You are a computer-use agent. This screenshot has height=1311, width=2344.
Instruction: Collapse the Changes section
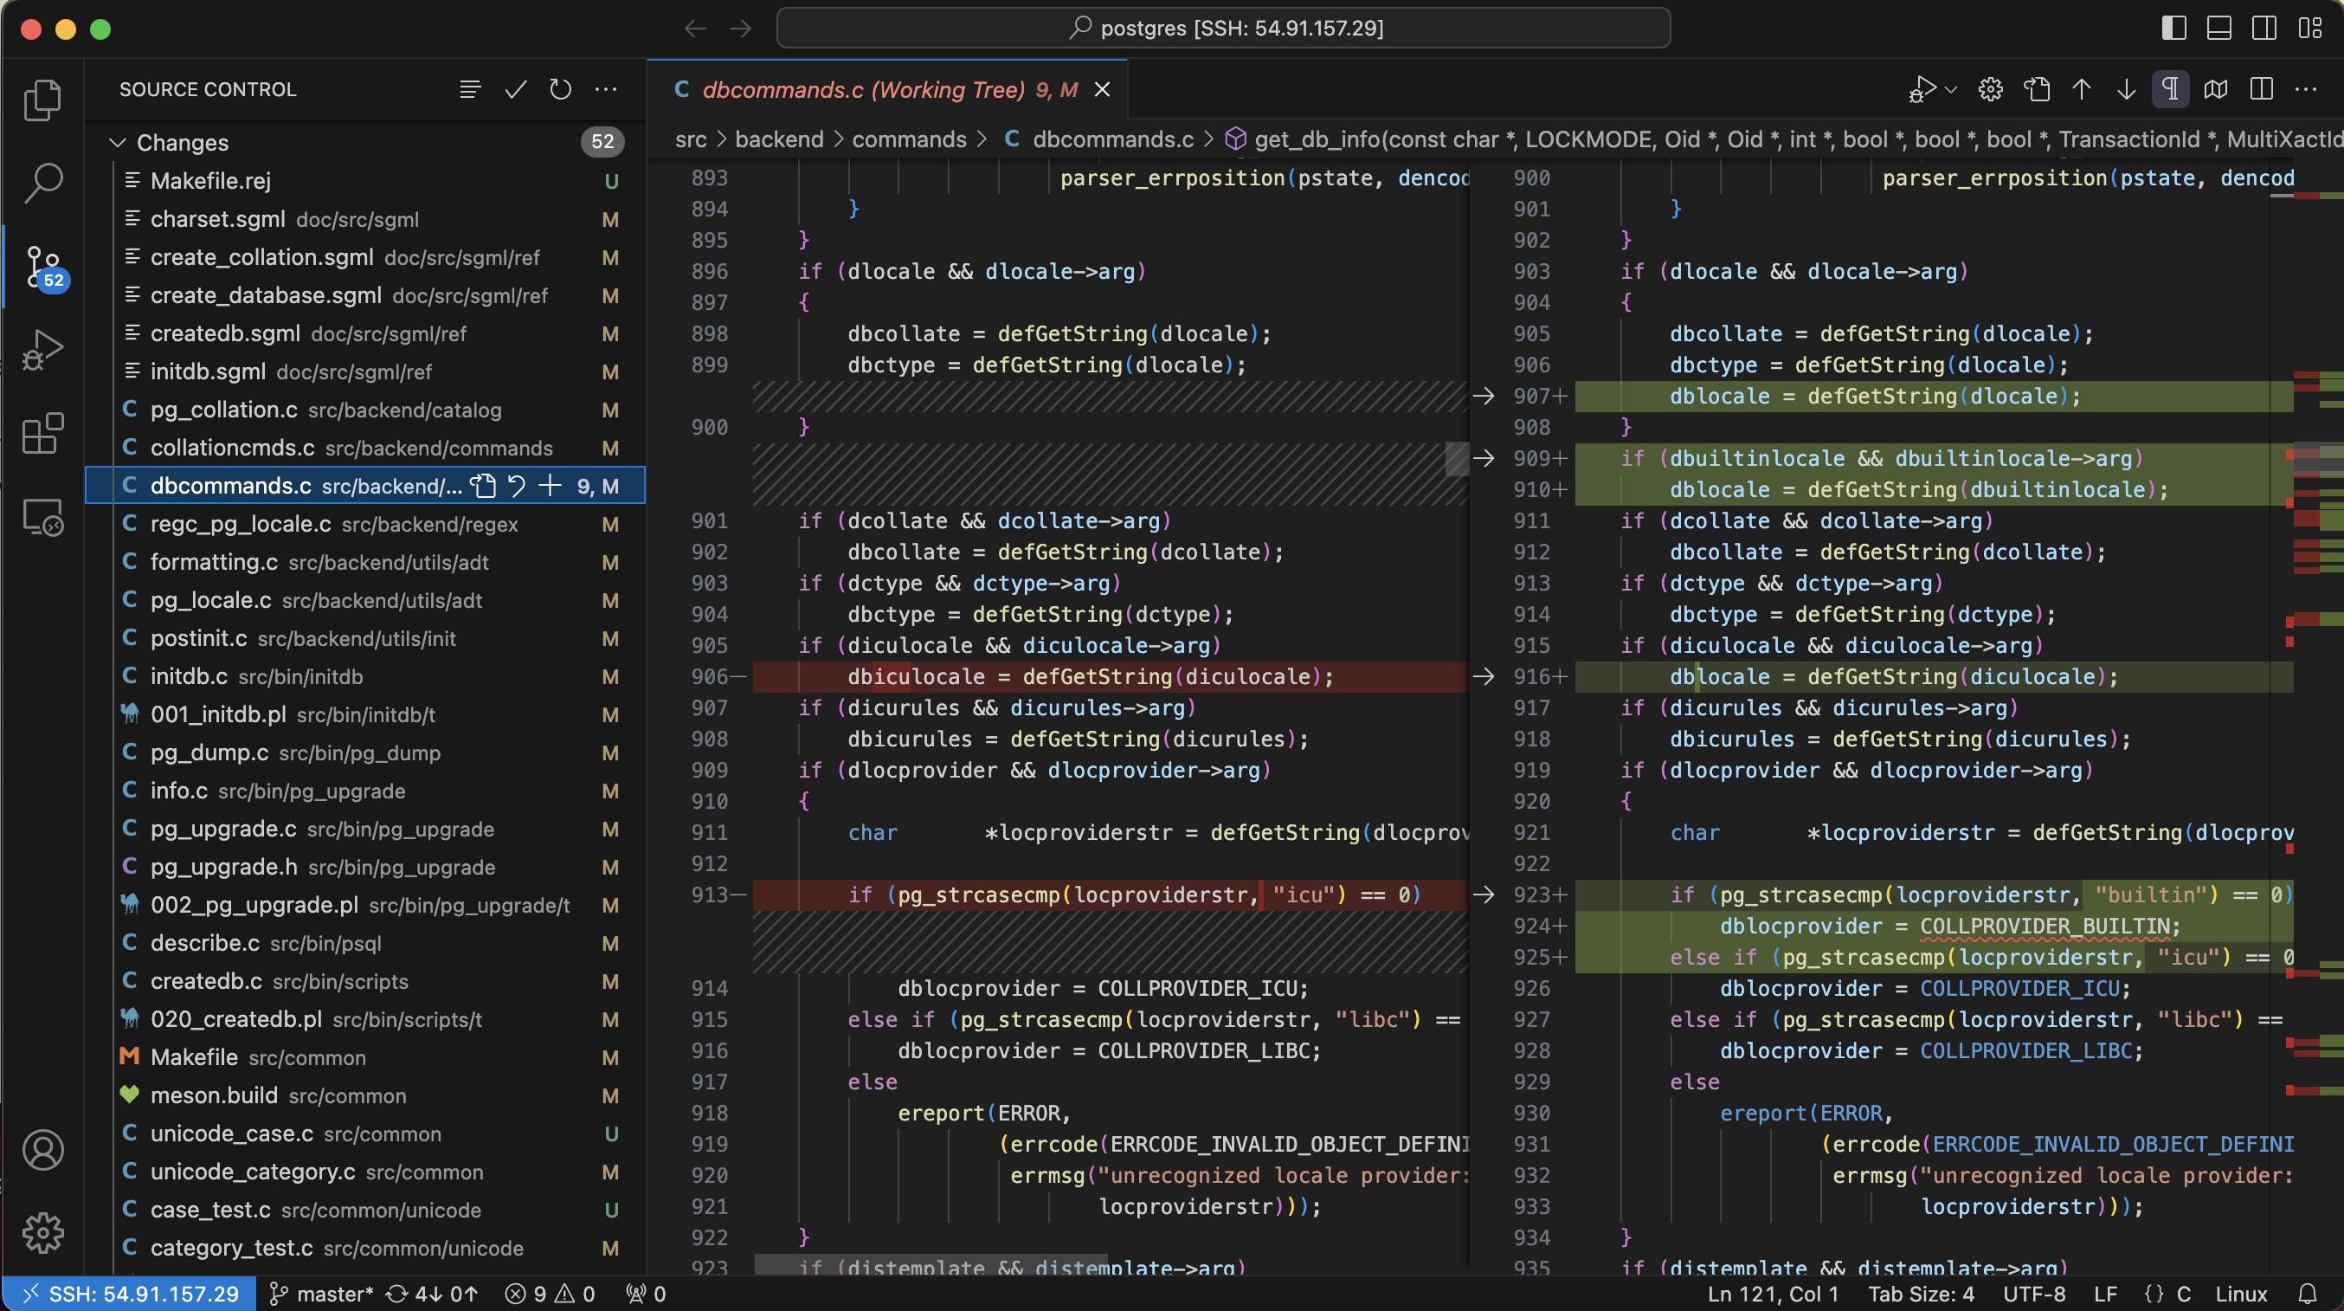118,142
